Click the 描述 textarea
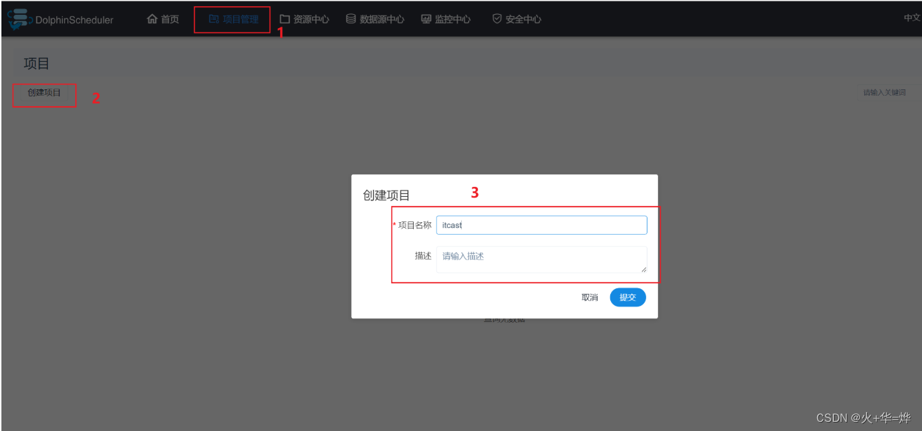This screenshot has width=922, height=431. point(541,259)
